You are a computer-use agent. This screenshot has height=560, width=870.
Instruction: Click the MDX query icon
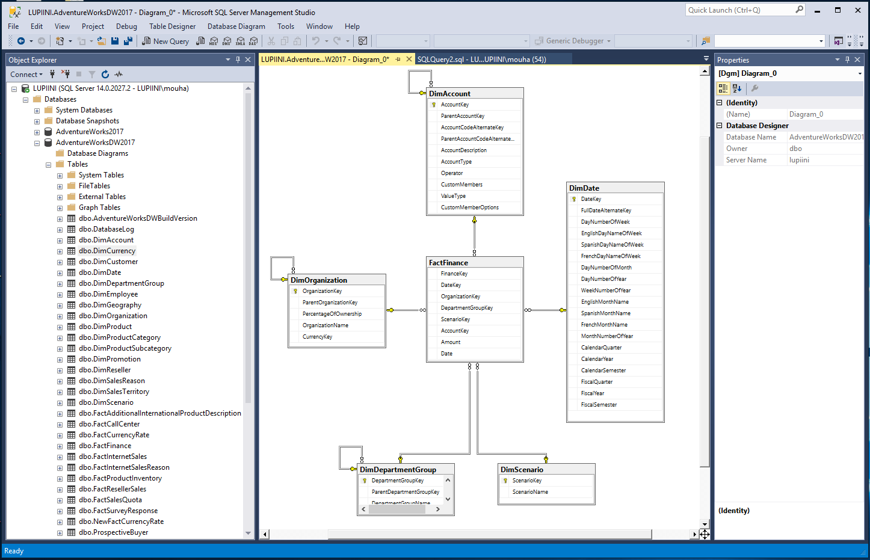(x=214, y=41)
